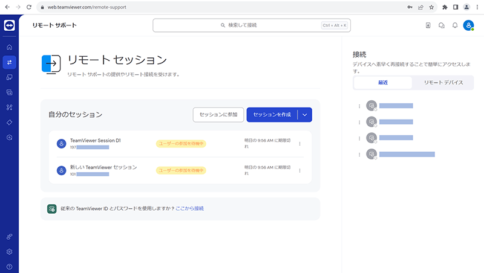484x273 pixels.
Task: Click the download icon in top header
Action: 428,25
